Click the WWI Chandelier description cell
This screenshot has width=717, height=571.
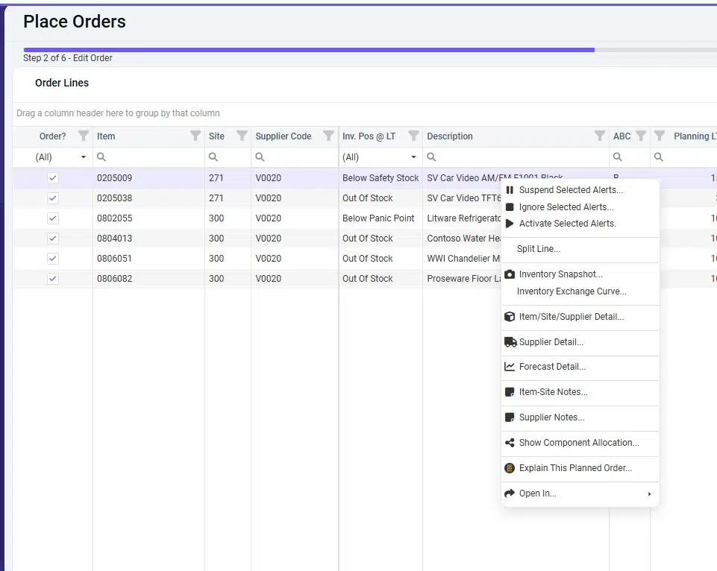click(463, 259)
